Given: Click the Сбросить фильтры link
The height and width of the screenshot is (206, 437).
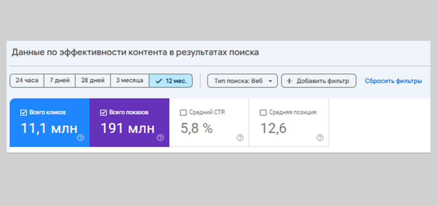Looking at the screenshot, I should tap(393, 81).
